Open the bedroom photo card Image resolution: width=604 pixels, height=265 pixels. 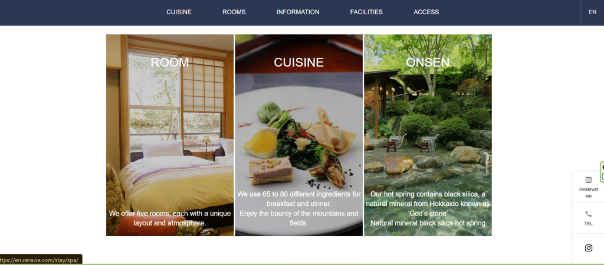(170, 135)
